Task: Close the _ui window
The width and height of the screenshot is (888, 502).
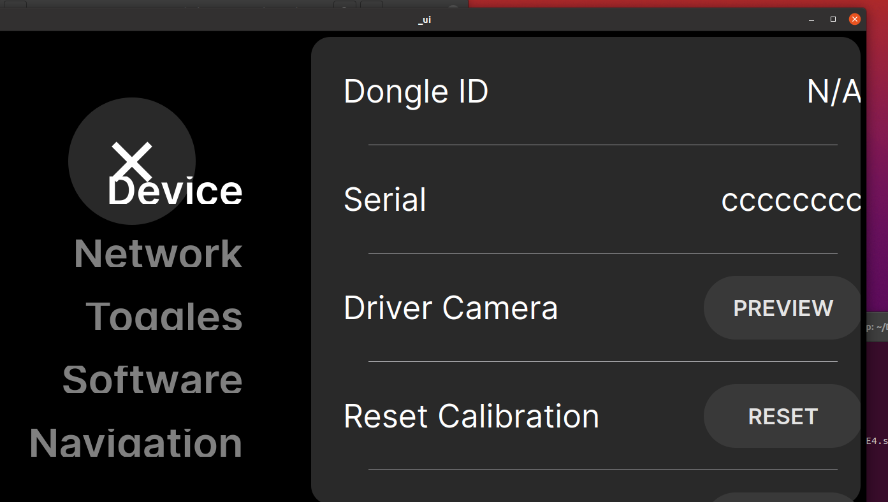Action: coord(854,18)
